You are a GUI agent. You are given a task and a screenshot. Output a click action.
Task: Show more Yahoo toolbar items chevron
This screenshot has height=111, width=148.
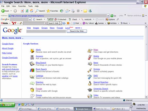145,23
